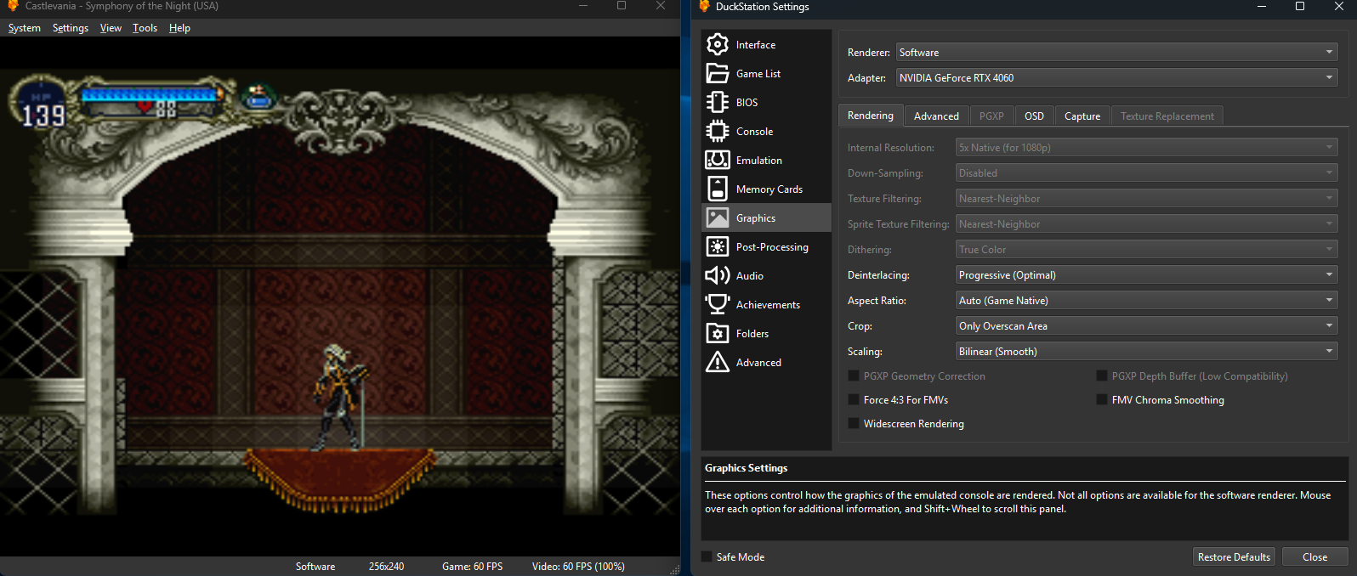Expand the Adapter dropdown
The width and height of the screenshot is (1357, 576).
point(1117,77)
